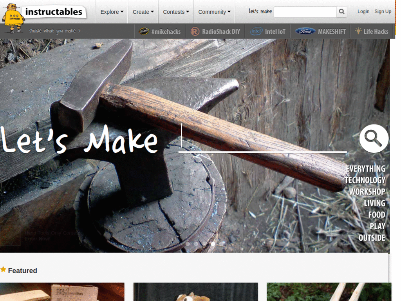Open the RadioShack DIY channel link

tap(215, 31)
